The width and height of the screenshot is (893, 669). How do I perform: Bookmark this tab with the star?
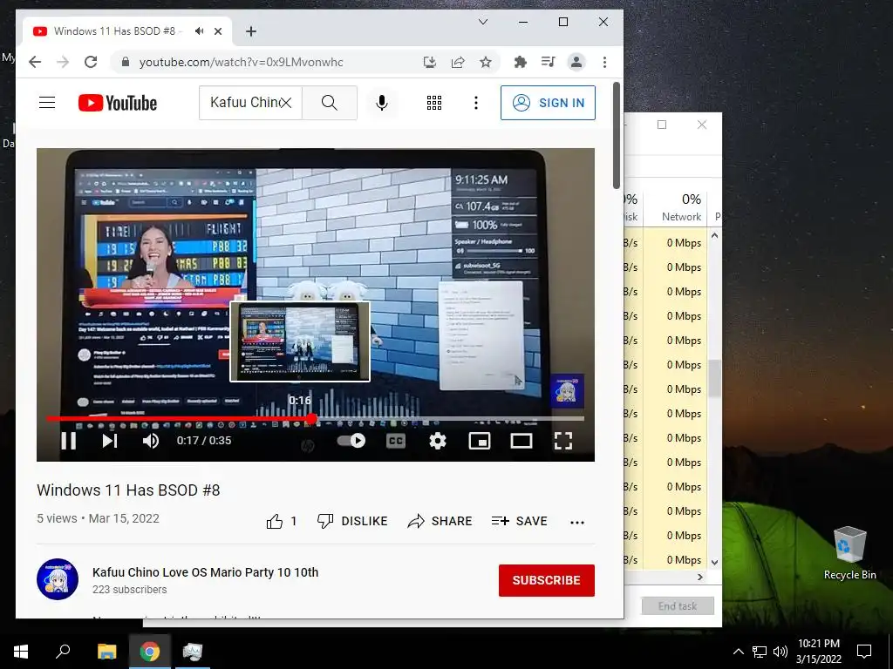486,62
